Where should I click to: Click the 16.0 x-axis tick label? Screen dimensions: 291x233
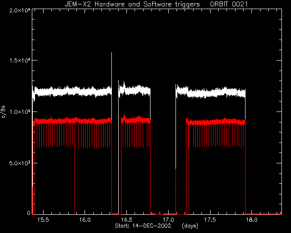point(85,220)
